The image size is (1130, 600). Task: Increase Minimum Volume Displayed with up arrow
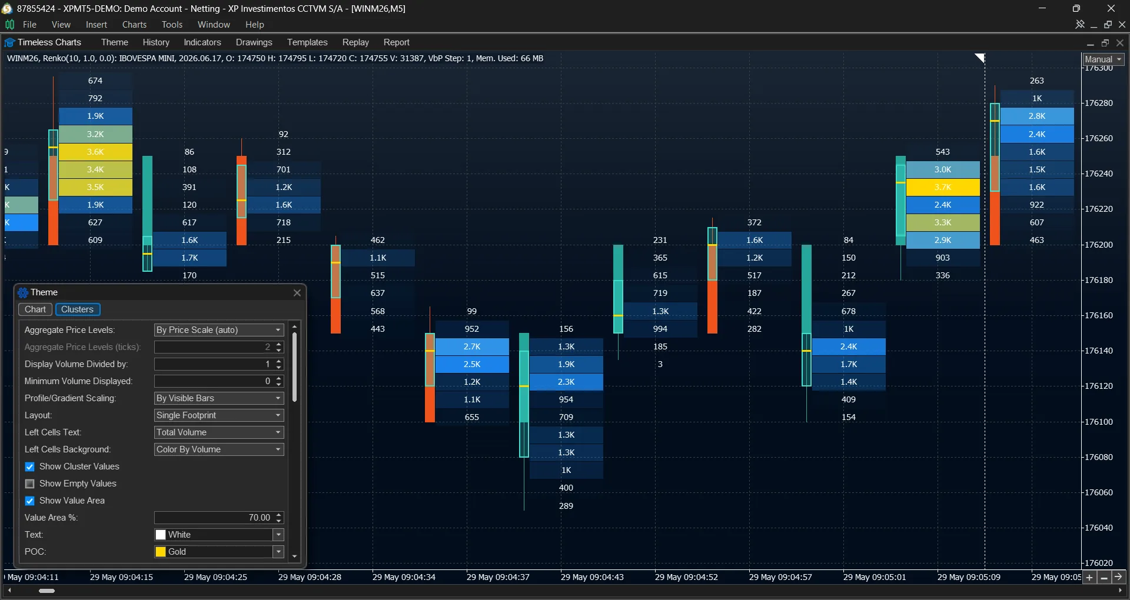pyautogui.click(x=279, y=378)
